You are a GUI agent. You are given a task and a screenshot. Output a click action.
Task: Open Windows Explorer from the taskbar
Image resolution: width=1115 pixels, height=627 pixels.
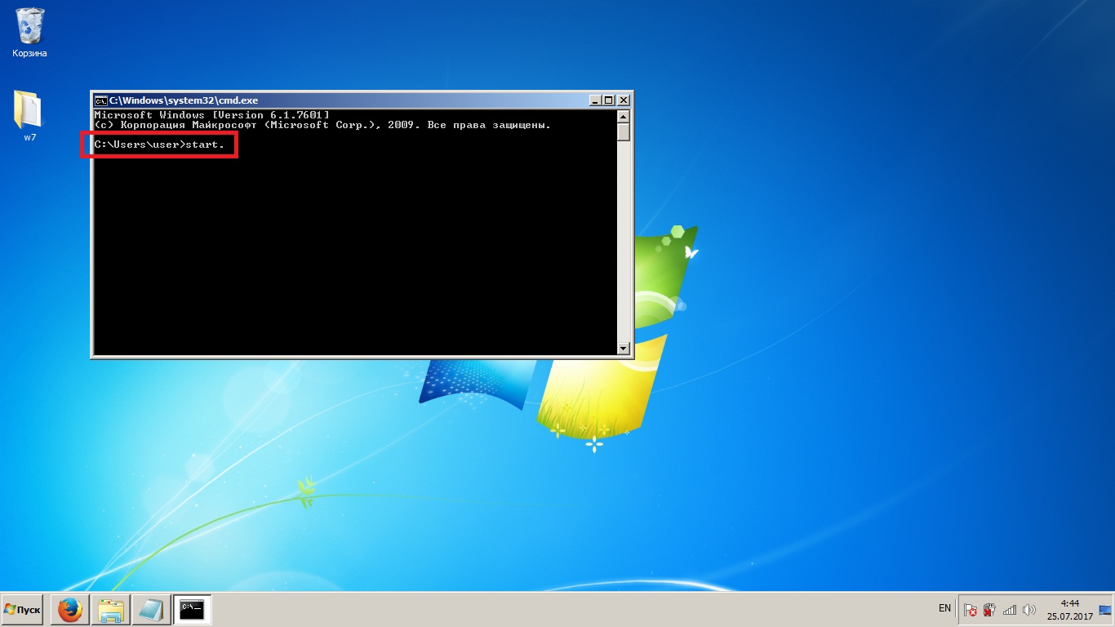tap(111, 610)
